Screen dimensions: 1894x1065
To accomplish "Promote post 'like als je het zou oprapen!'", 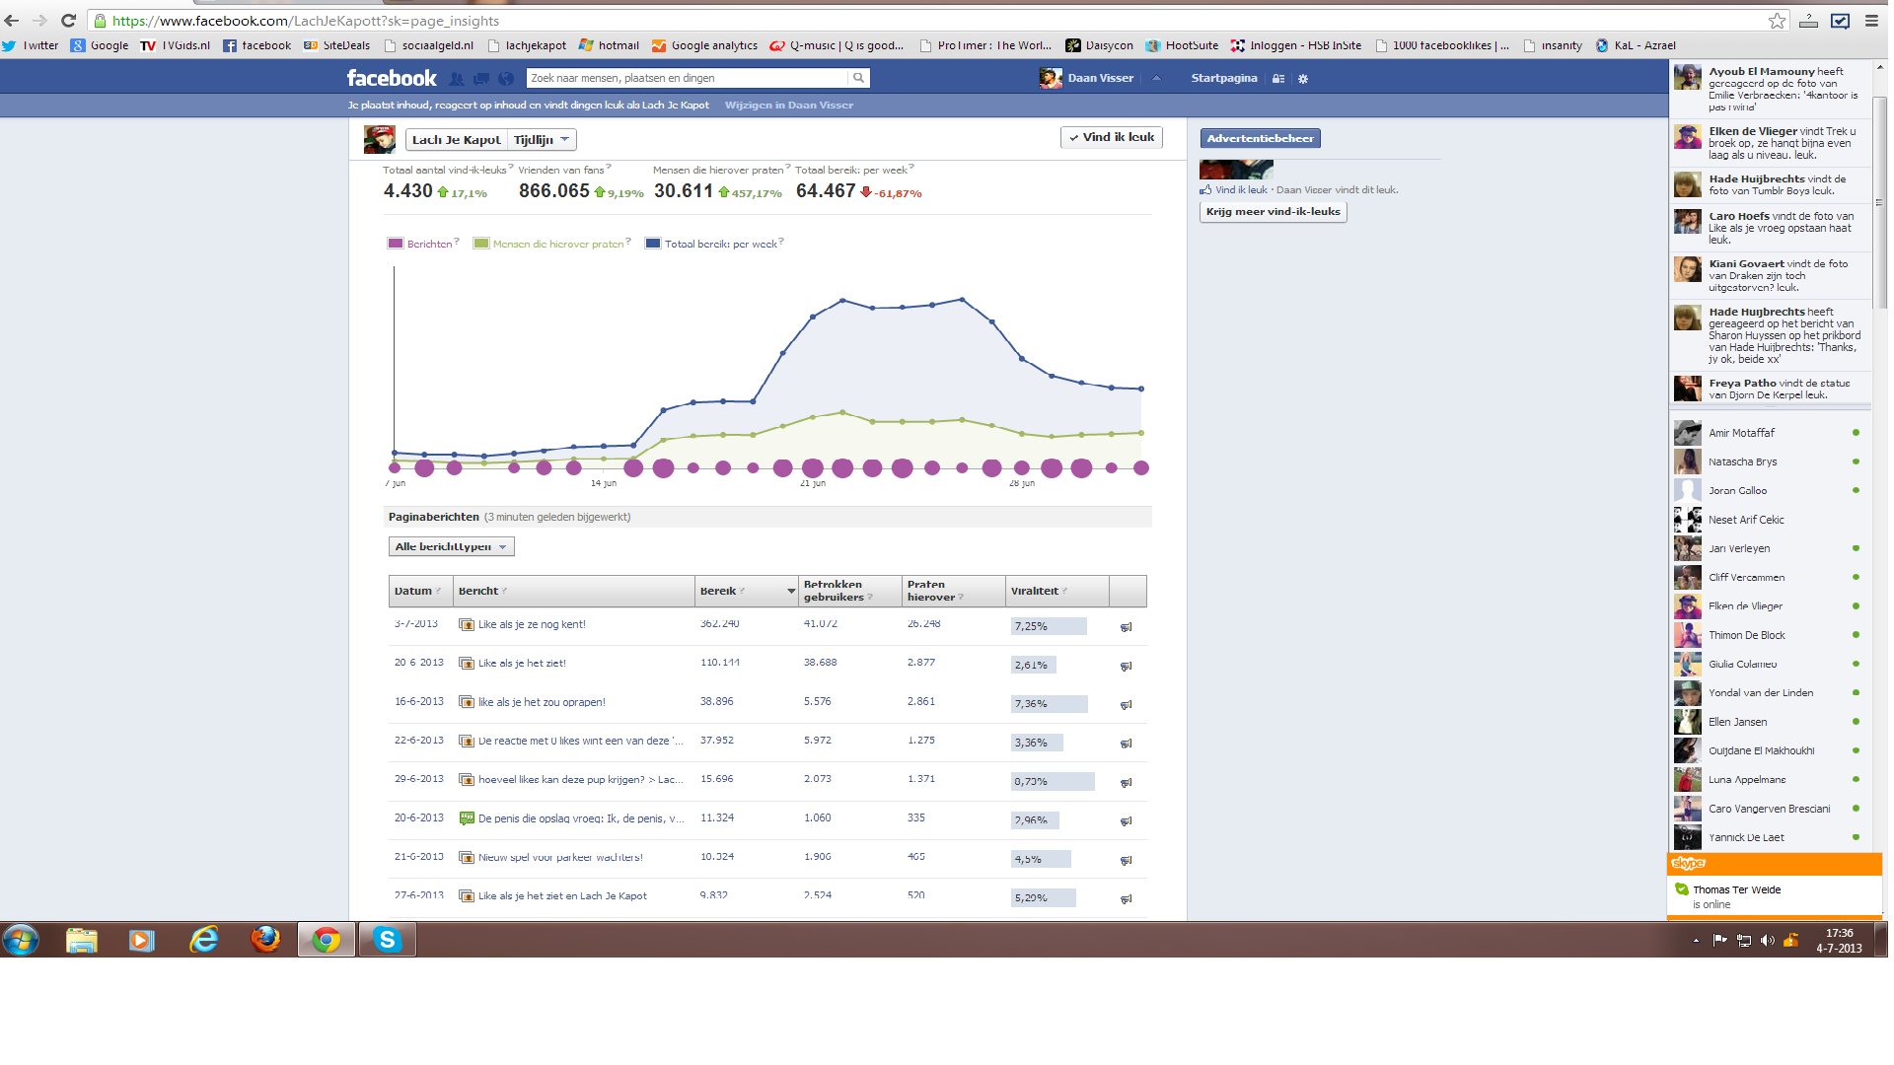I will (1127, 705).
